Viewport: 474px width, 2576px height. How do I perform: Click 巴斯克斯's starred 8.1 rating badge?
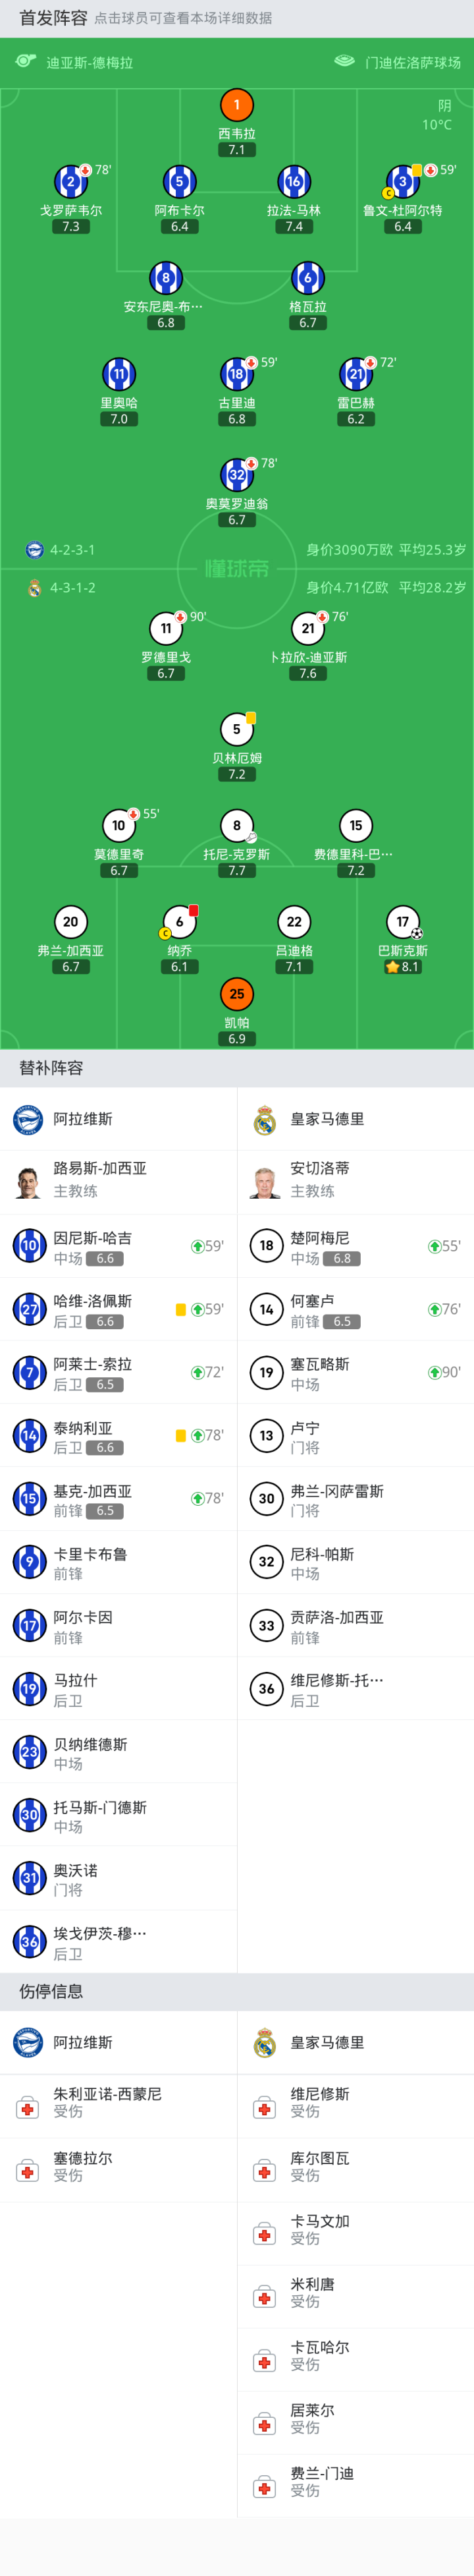click(x=403, y=967)
